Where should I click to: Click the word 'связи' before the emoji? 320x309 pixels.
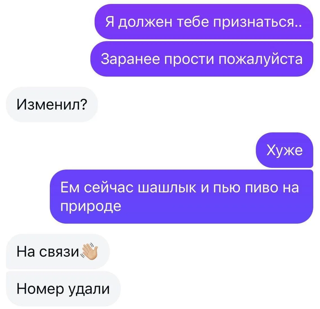pos(59,252)
